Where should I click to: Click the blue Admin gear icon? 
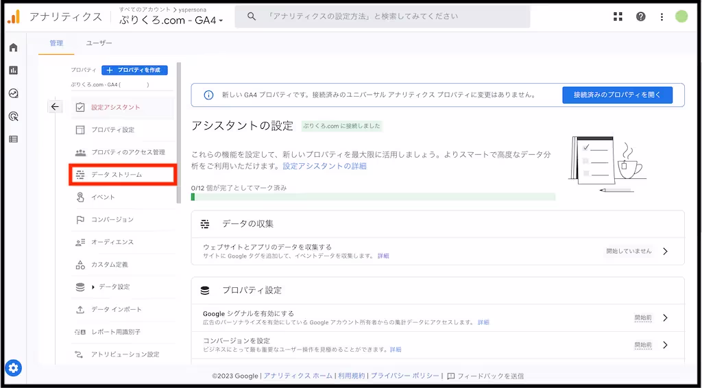tap(14, 368)
